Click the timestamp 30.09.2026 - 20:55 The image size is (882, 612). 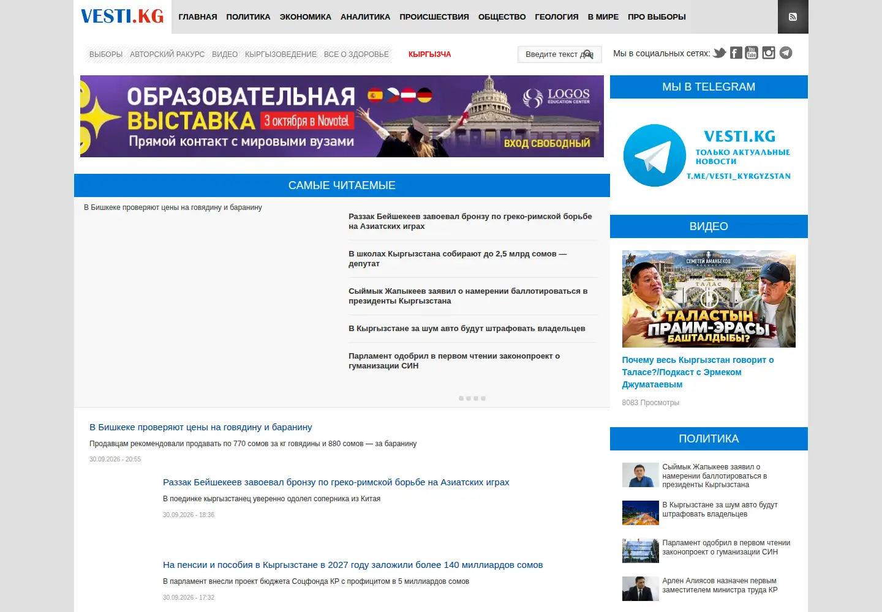[x=115, y=459]
